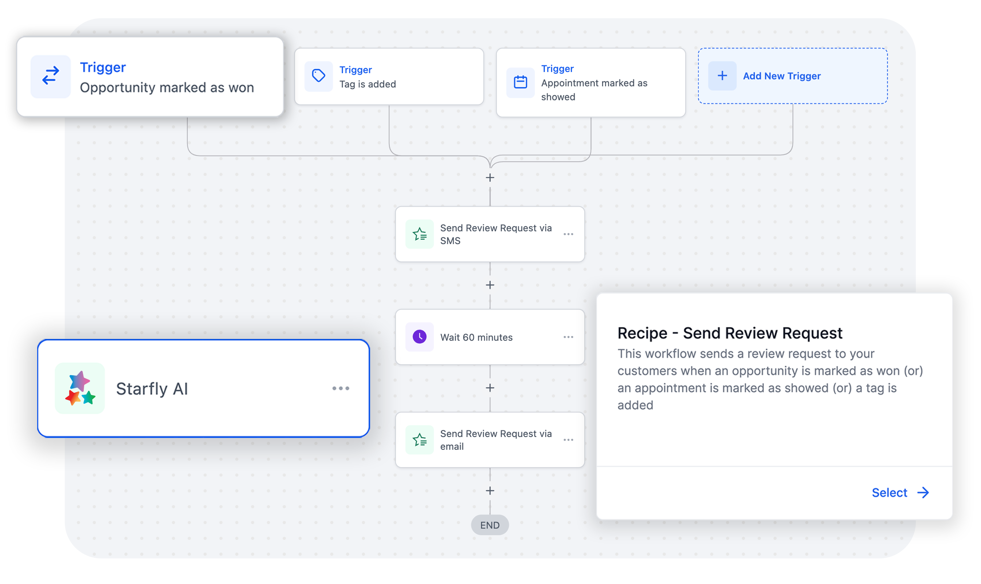Open three-dot menu on Send Review Request via email
Viewport: 981px width, 584px height.
pyautogui.click(x=568, y=439)
